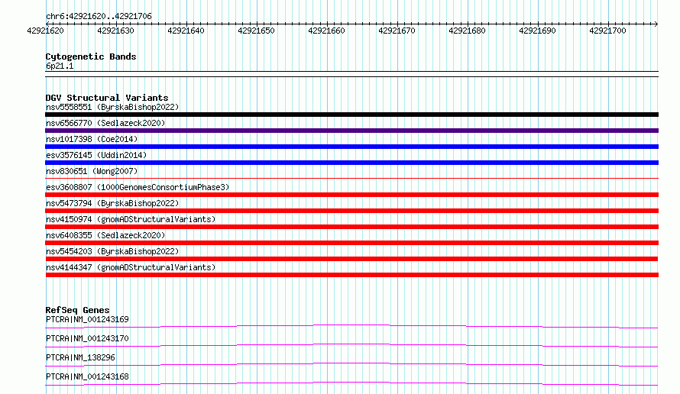Image resolution: width=680 pixels, height=394 pixels.
Task: Select the Cytogenetic Bands track title
Action: click(x=91, y=57)
